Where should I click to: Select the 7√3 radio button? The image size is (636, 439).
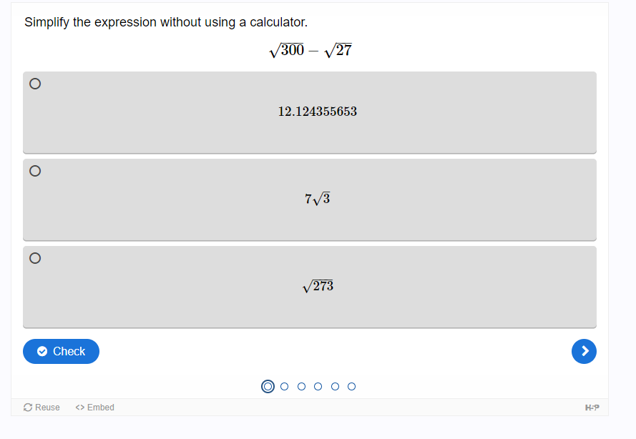tap(35, 171)
